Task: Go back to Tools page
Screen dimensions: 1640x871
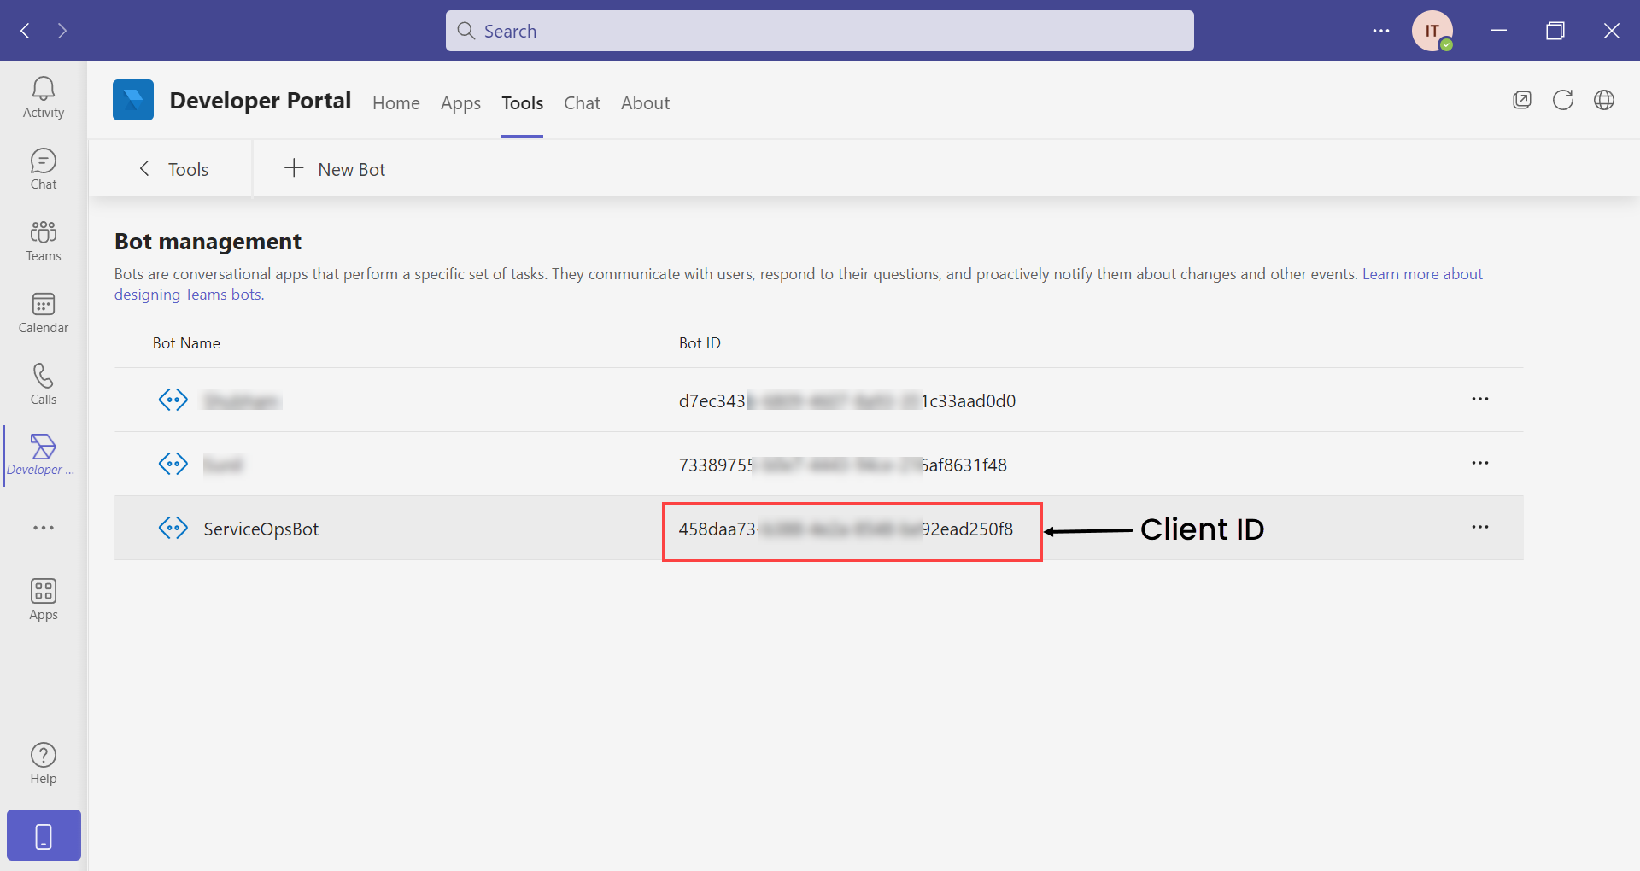Action: [x=174, y=169]
